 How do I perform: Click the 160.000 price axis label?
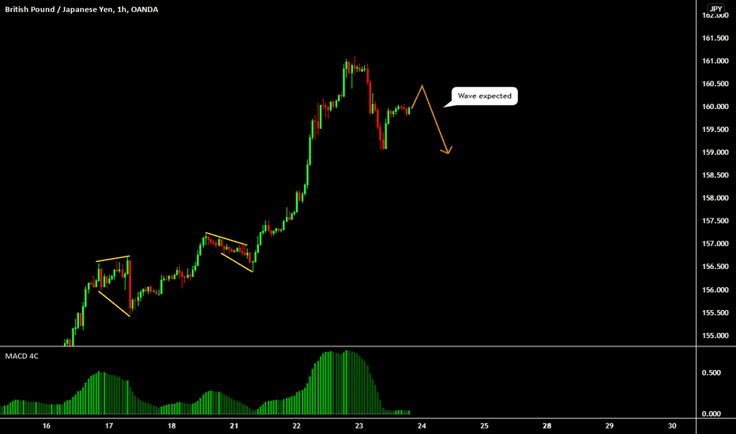click(x=715, y=107)
